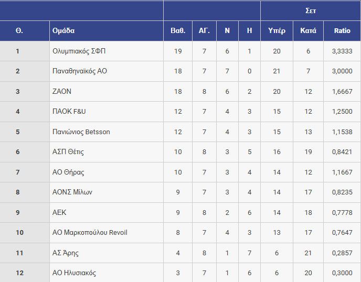Click ΑΣΠ Θέτις team name

(68, 152)
